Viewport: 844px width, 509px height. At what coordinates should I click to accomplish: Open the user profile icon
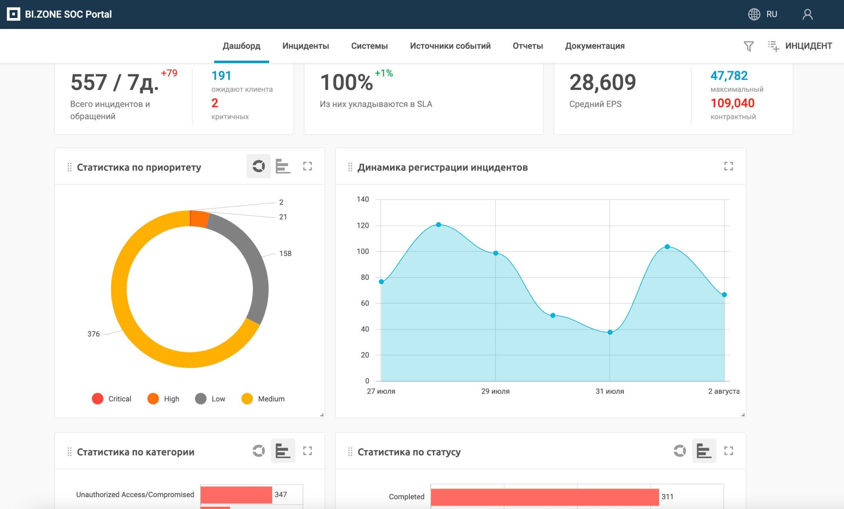pyautogui.click(x=807, y=14)
